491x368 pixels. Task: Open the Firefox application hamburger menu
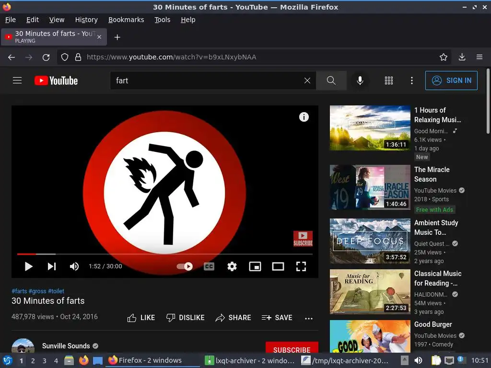(479, 57)
